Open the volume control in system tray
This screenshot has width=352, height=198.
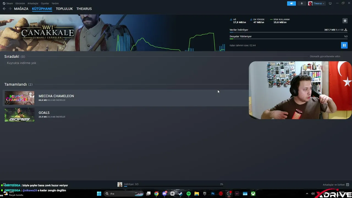(313, 194)
